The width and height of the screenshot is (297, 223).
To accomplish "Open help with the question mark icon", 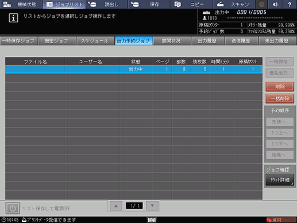I will 290,4.
